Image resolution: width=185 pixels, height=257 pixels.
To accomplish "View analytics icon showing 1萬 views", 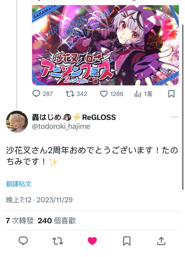I will [143, 94].
